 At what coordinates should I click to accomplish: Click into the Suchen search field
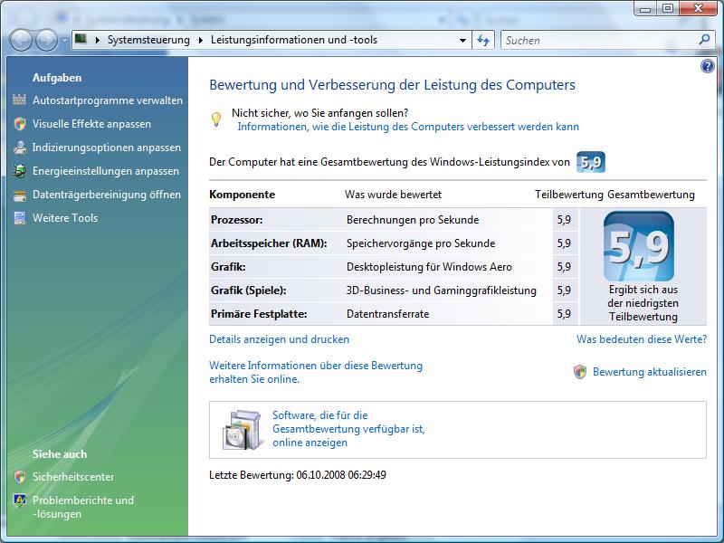(600, 41)
